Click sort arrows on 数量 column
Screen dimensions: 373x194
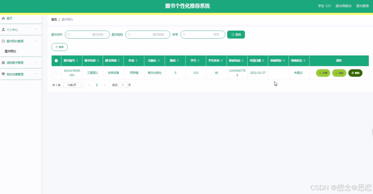[178, 61]
